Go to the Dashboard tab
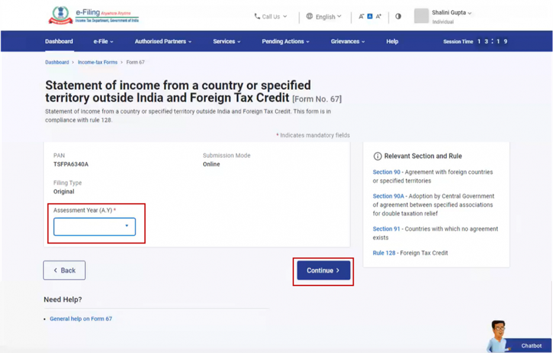553x353 pixels. coord(59,41)
